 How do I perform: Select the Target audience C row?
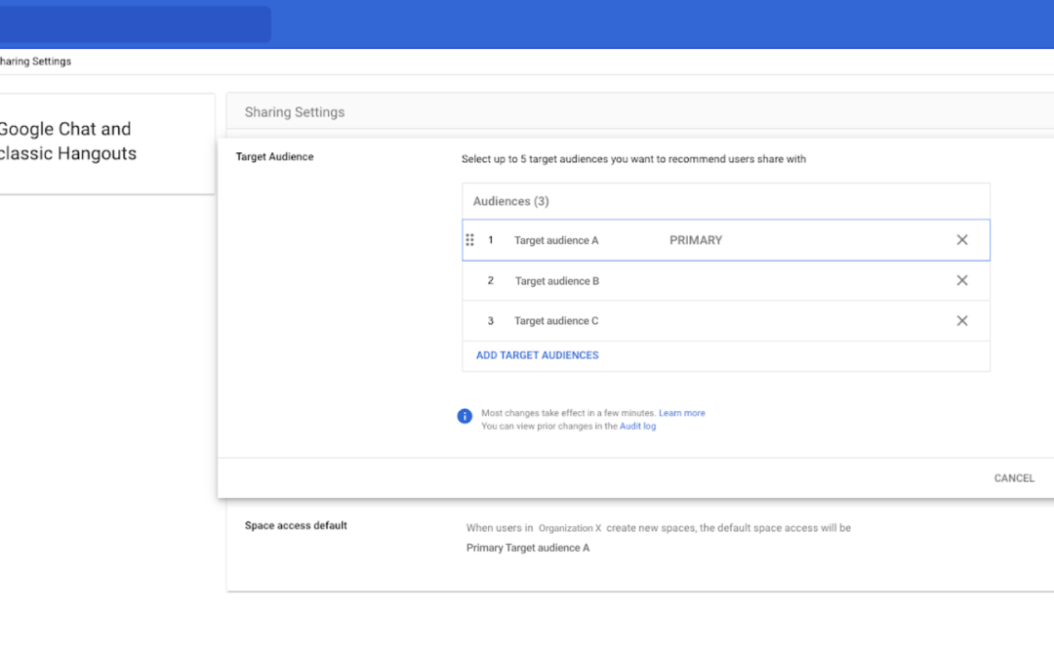[726, 321]
